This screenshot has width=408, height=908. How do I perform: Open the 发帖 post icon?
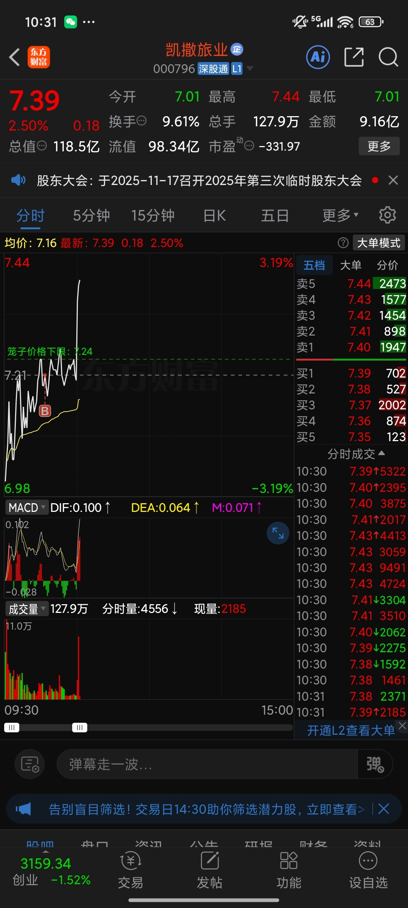pyautogui.click(x=210, y=871)
